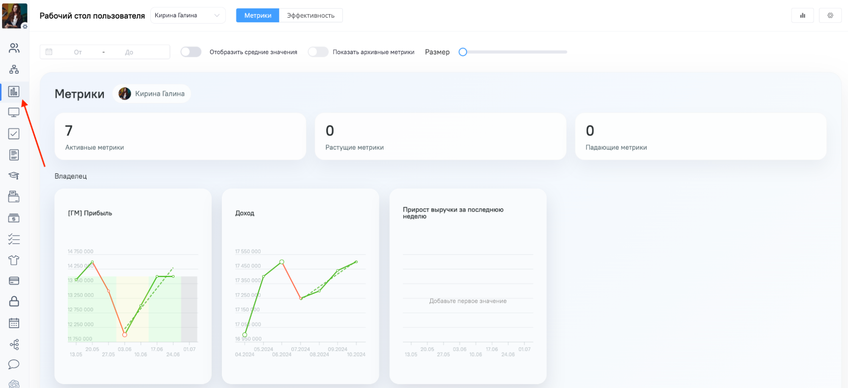
Task: Select the Метрики tab
Action: click(257, 16)
